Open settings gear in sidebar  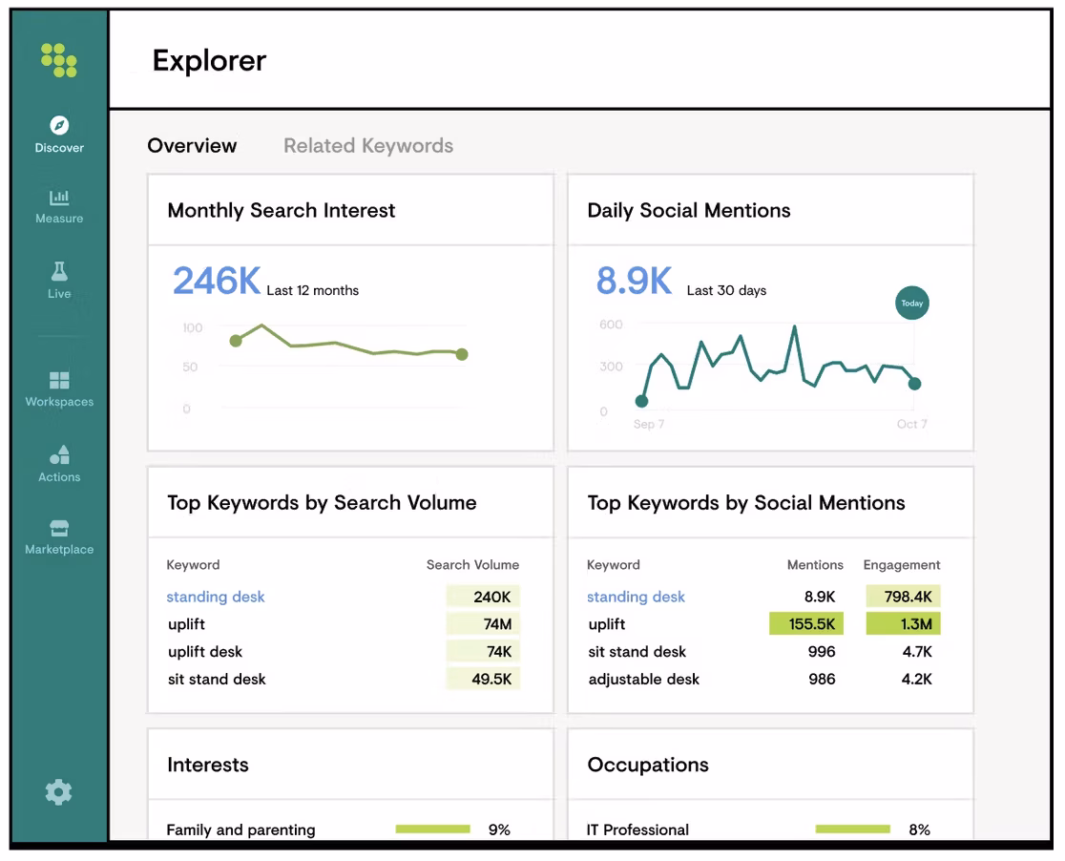tap(59, 791)
